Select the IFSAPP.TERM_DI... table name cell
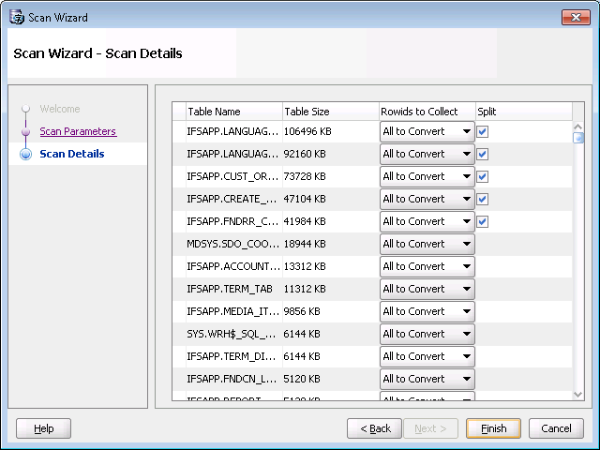 (x=233, y=356)
